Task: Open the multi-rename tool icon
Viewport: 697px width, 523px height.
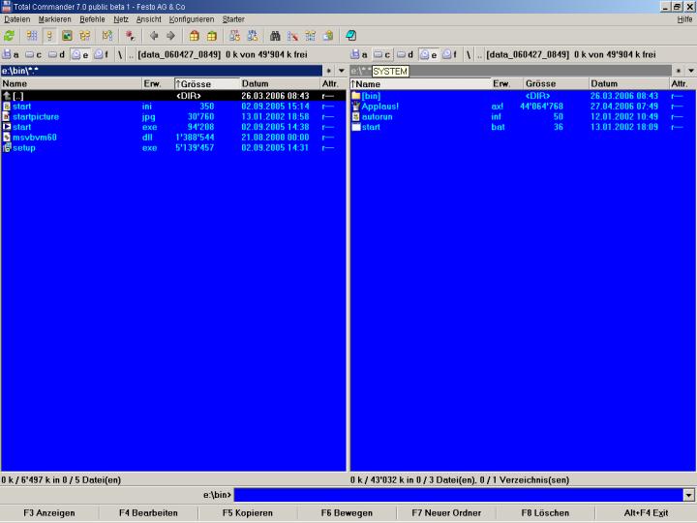Action: [x=292, y=36]
